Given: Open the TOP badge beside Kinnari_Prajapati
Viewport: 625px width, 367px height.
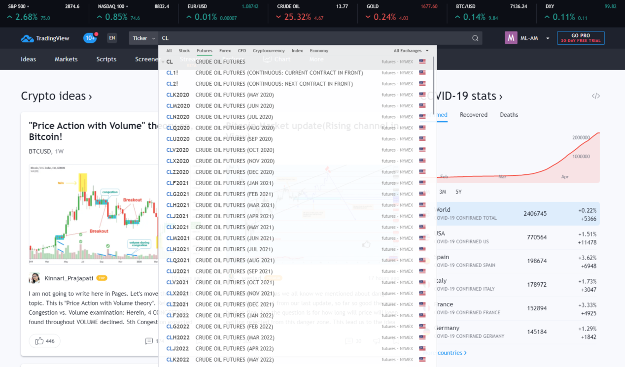Looking at the screenshot, I should tap(102, 278).
